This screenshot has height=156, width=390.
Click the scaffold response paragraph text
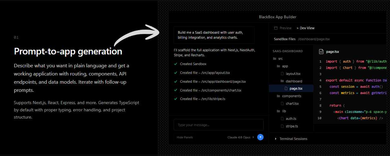pos(214,53)
